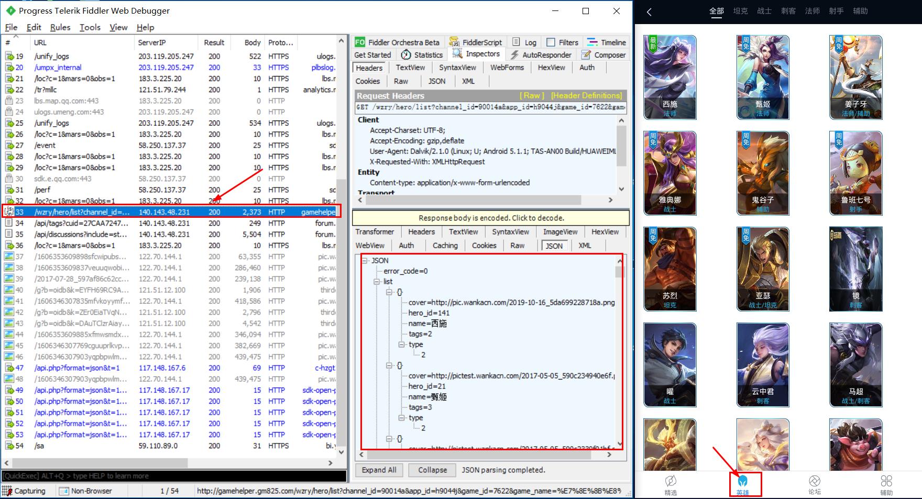Open the 辅助 bottom navigation icon
Viewport: 922px width, 499px height.
(886, 485)
